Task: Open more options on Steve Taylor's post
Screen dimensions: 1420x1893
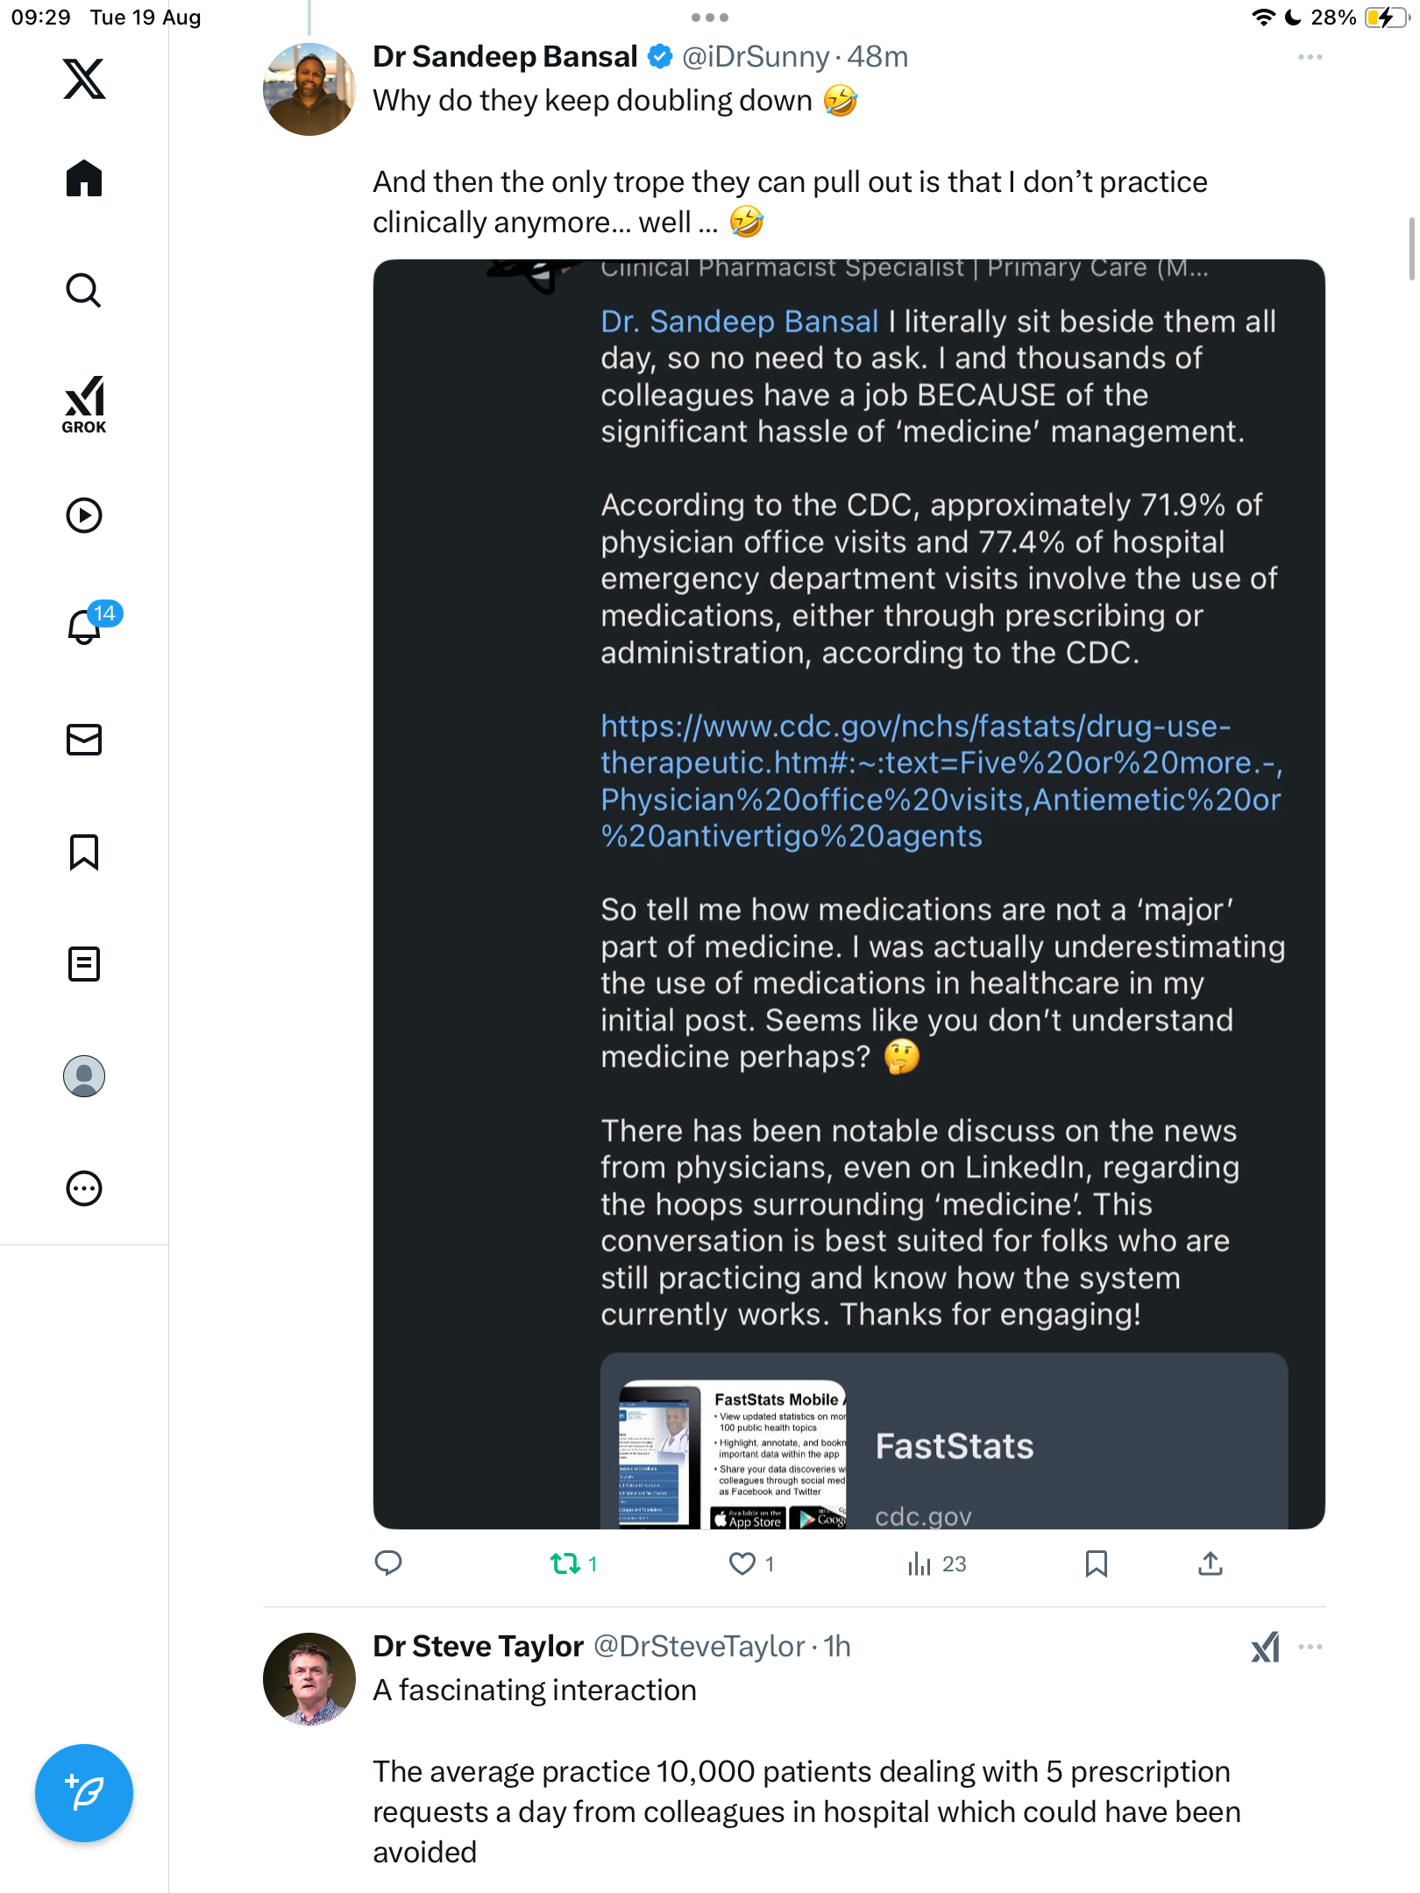Action: 1310,1647
